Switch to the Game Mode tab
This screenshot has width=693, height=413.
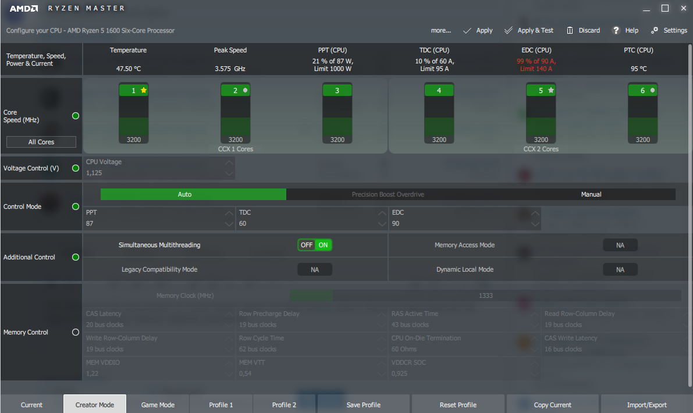[x=158, y=405]
